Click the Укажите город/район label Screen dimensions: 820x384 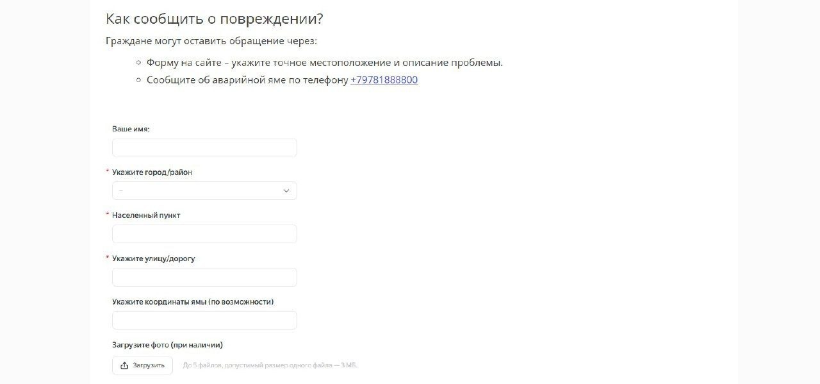[x=152, y=172]
